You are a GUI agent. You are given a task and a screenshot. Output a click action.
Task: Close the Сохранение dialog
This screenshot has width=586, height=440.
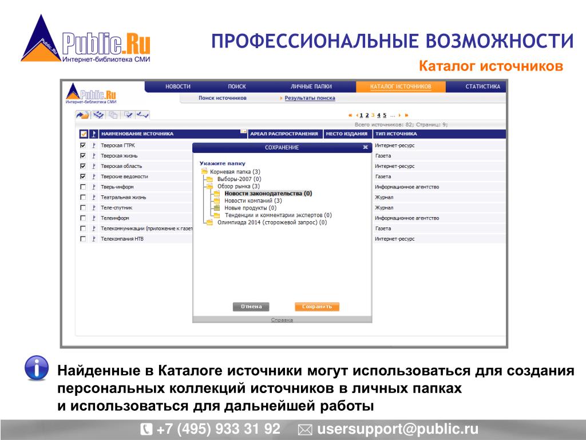click(x=365, y=147)
